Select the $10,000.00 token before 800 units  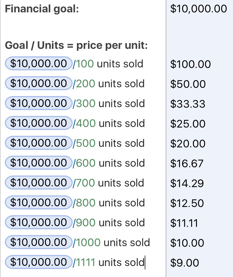click(38, 203)
